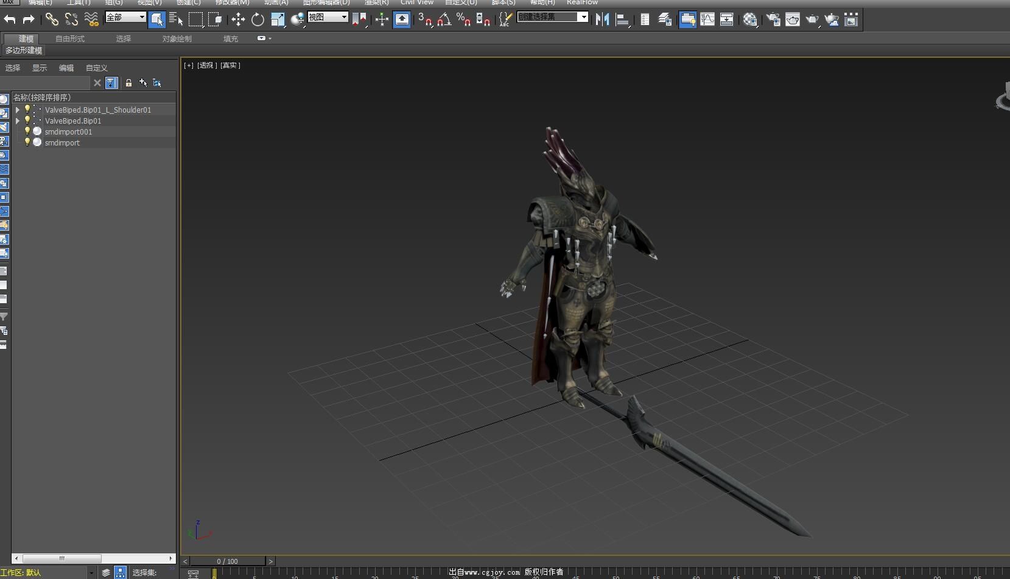1010x579 pixels.
Task: Click the Redo arrow icon
Action: [x=29, y=19]
